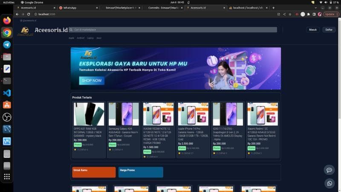Click the SHOP NOW banner button
The height and width of the screenshot is (192, 341).
coord(92,81)
